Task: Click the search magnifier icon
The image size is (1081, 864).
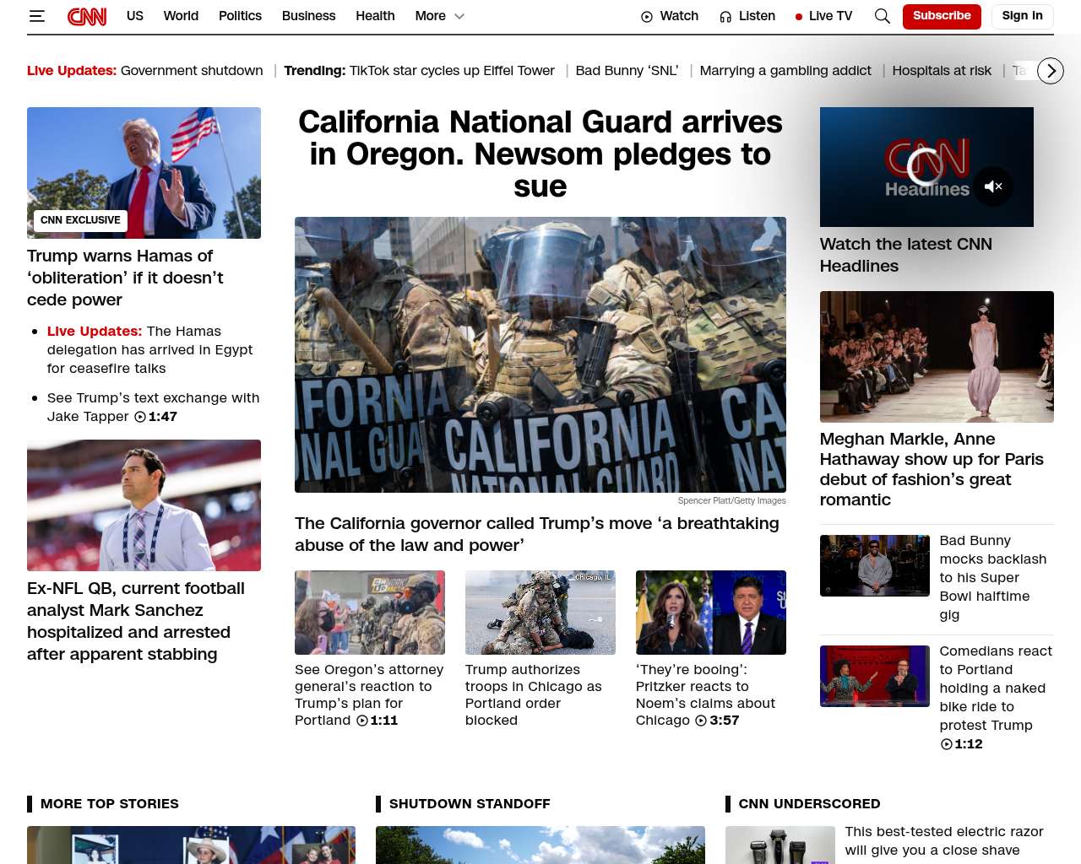Action: coord(883,16)
